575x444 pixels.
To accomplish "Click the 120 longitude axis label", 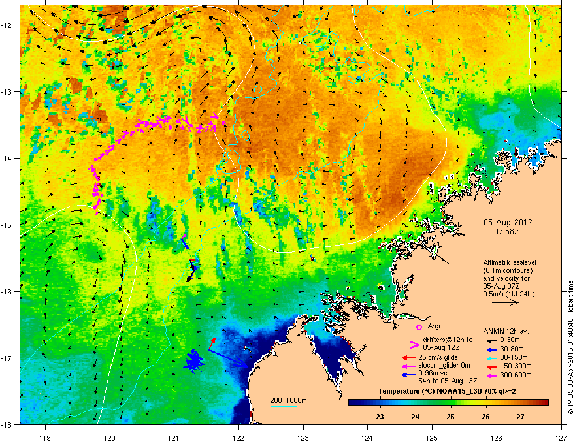I will 110,437.
